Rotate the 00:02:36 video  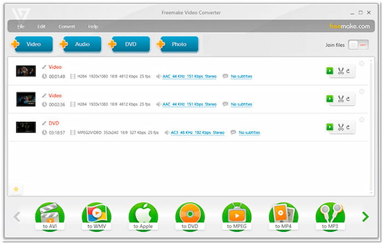click(x=348, y=99)
